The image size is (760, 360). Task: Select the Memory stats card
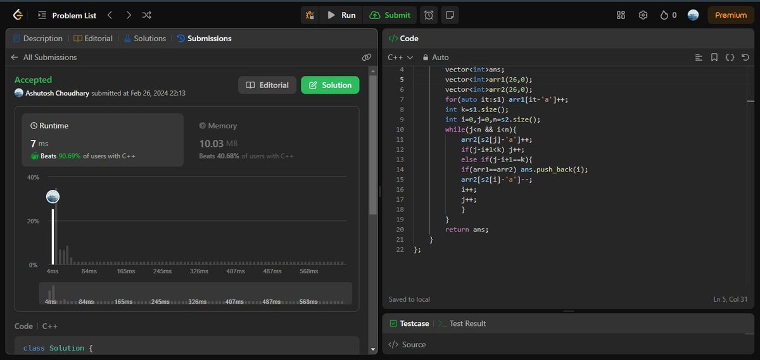pos(271,140)
